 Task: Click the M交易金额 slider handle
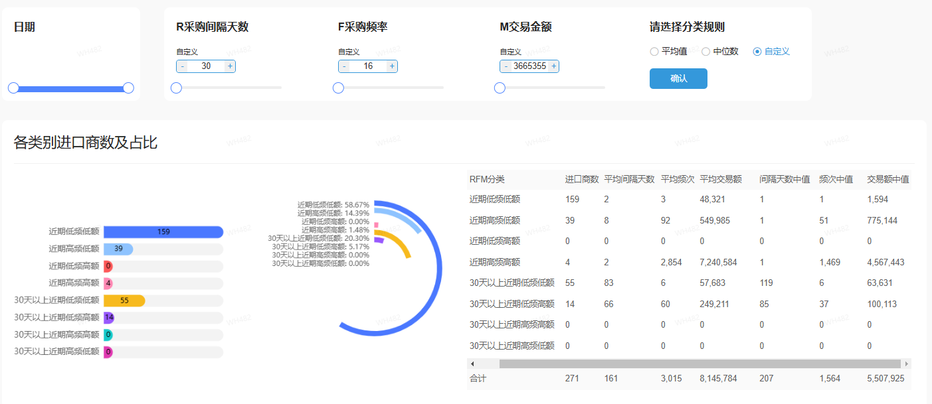(x=500, y=88)
